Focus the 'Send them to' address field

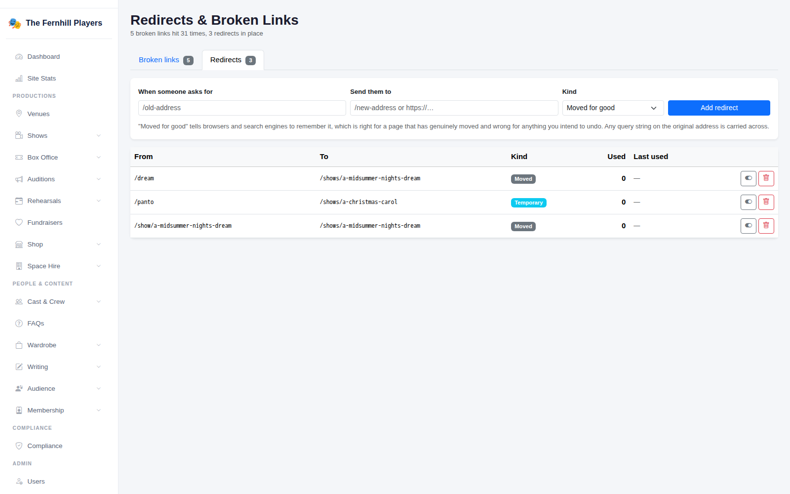point(454,108)
